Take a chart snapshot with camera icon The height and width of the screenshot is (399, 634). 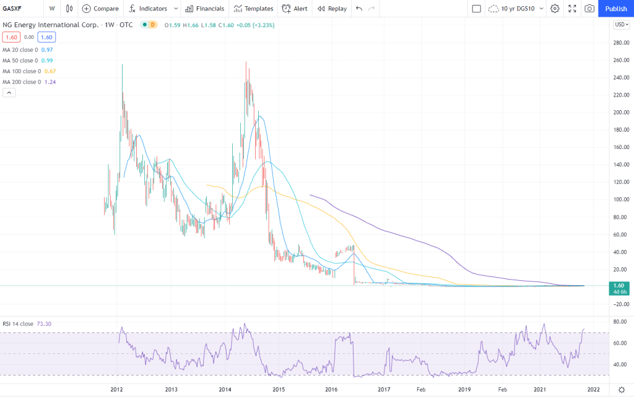pos(589,9)
